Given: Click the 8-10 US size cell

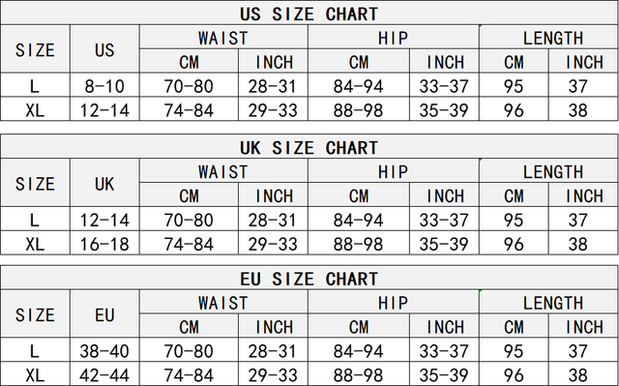Looking at the screenshot, I should (104, 86).
